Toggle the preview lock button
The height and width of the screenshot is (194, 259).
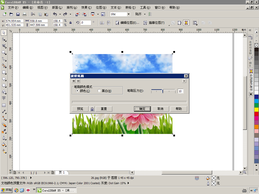pos(92,109)
